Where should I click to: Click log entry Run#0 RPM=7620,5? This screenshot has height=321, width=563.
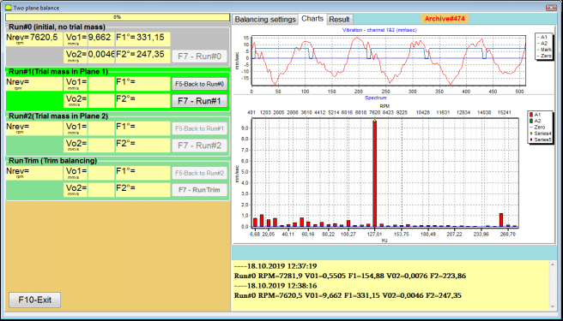point(348,295)
